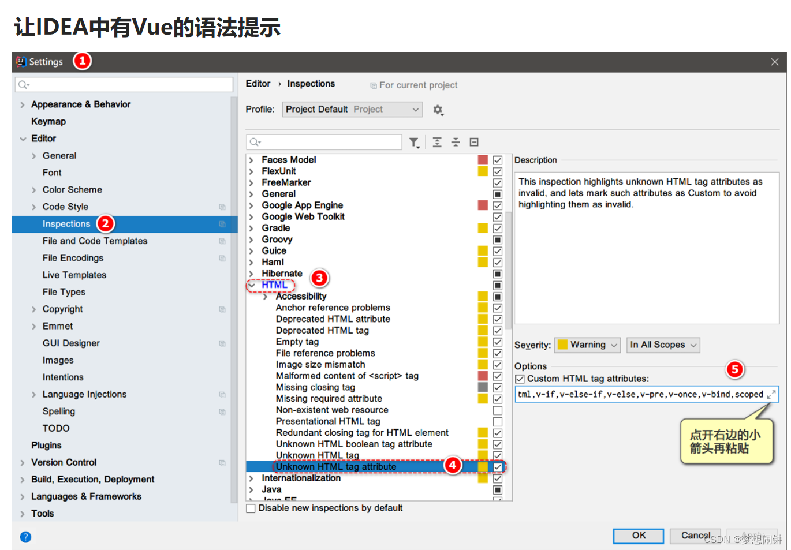Screen dimensions: 791x550
Task: Toggle the Empty tag inspection checkbox
Action: [x=498, y=342]
